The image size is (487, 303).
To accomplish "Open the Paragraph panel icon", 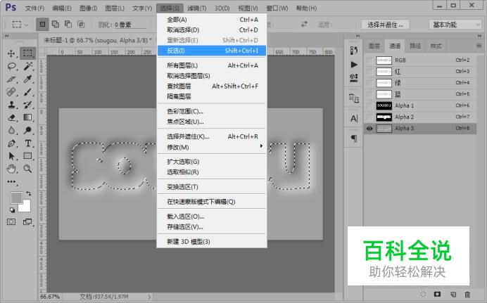I will point(354,138).
